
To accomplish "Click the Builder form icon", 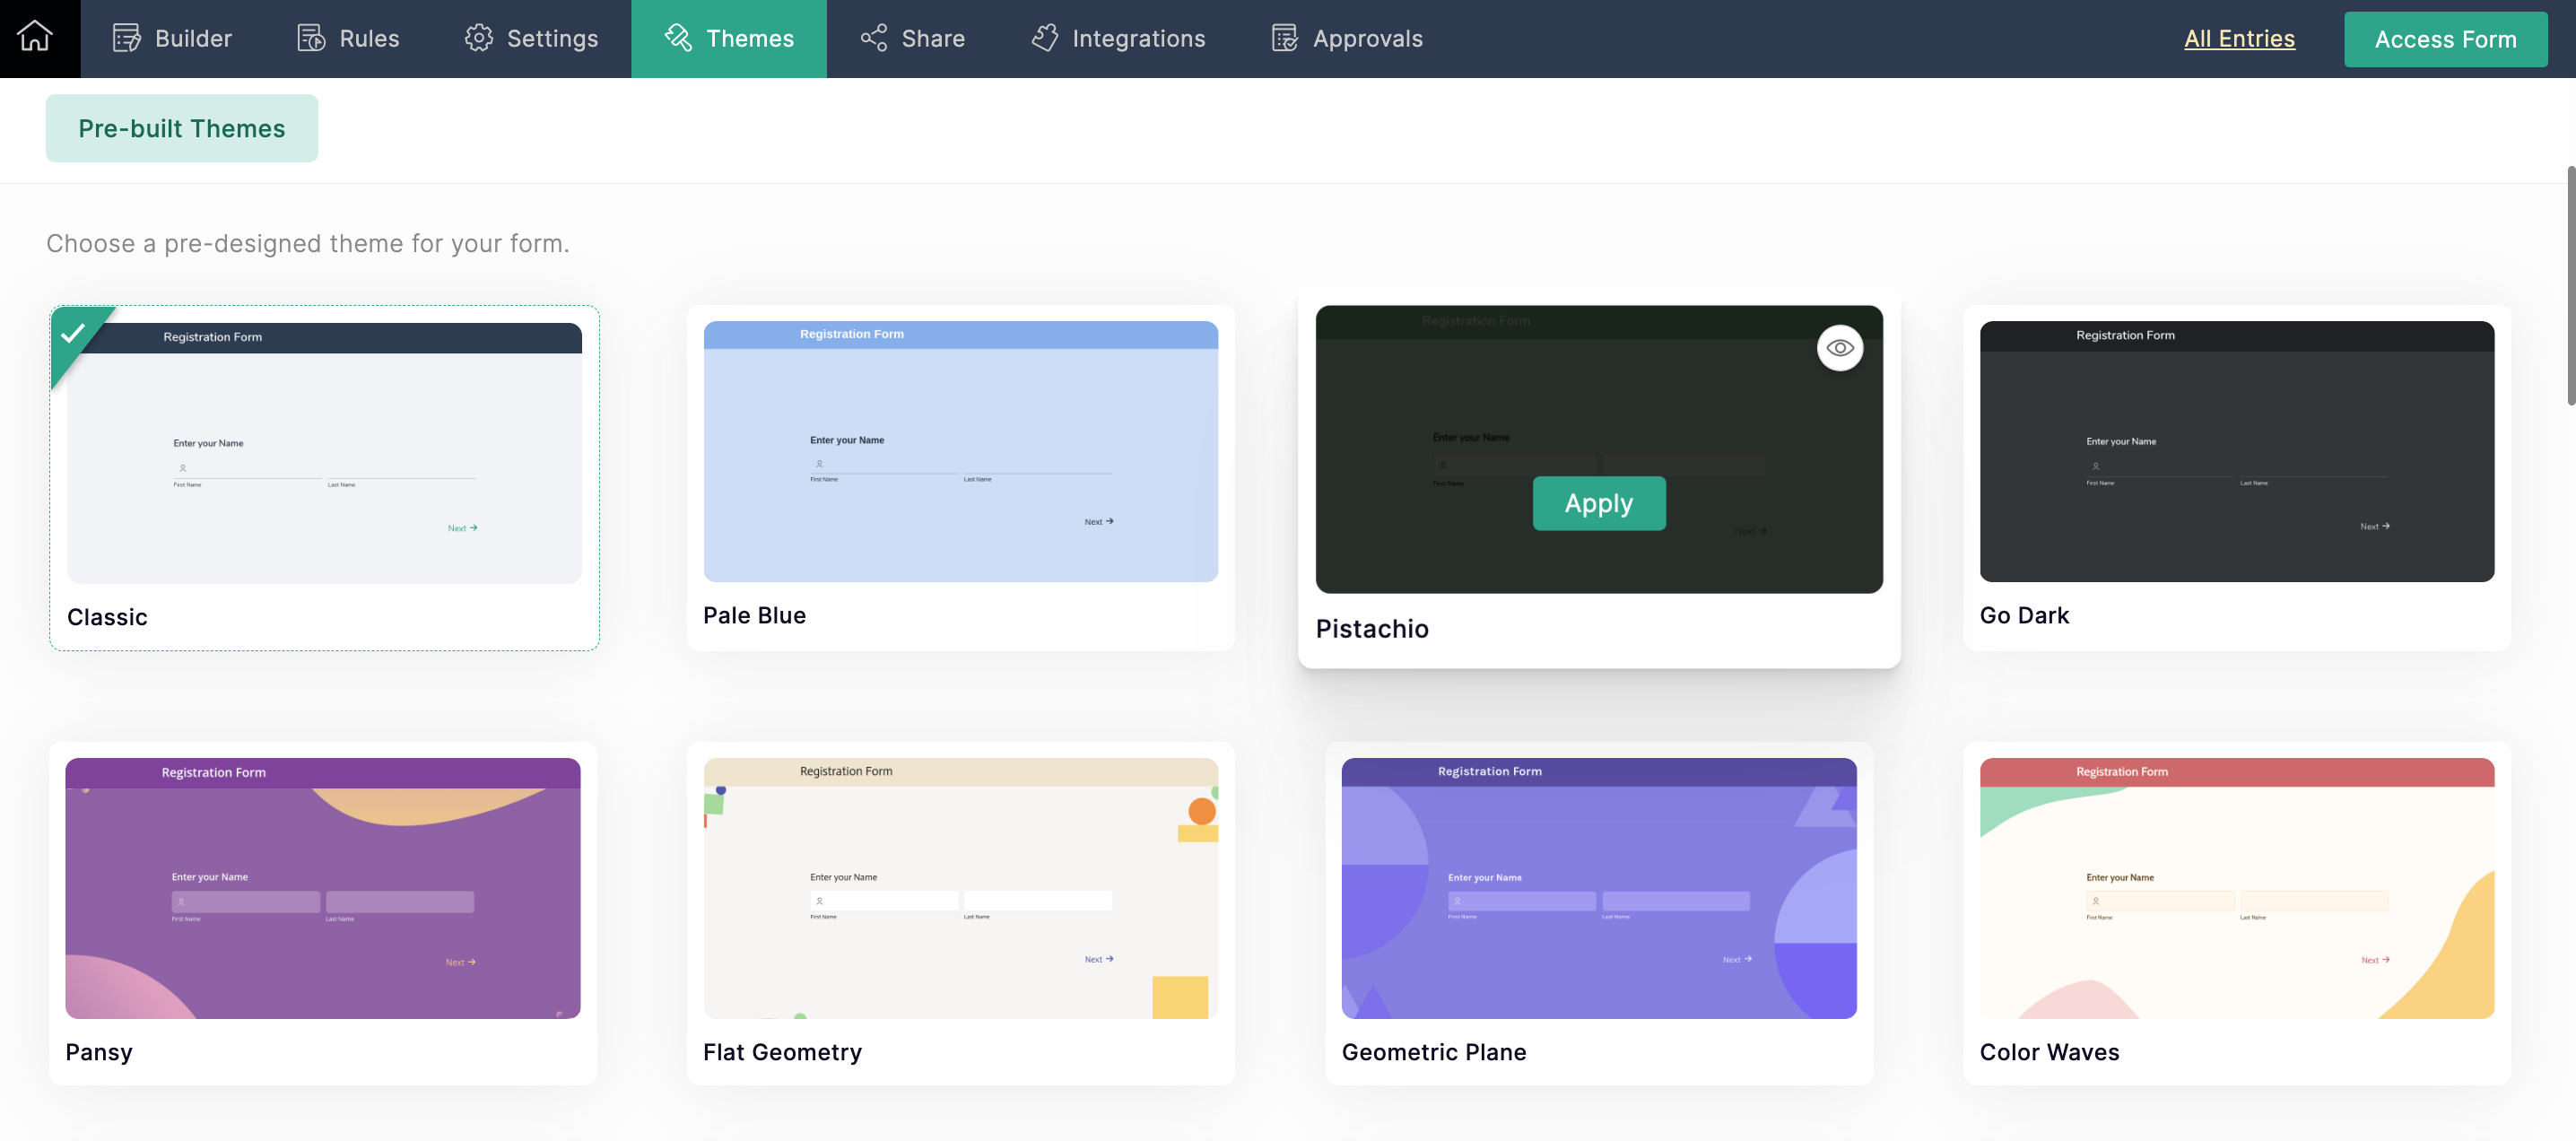I will pyautogui.click(x=127, y=38).
